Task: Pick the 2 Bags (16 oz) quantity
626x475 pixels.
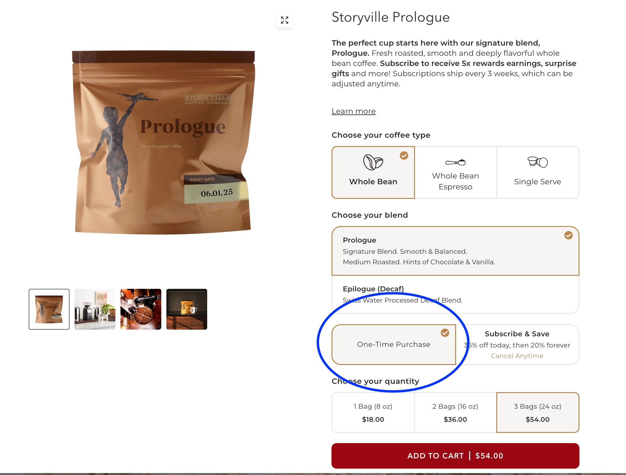Action: click(x=455, y=413)
